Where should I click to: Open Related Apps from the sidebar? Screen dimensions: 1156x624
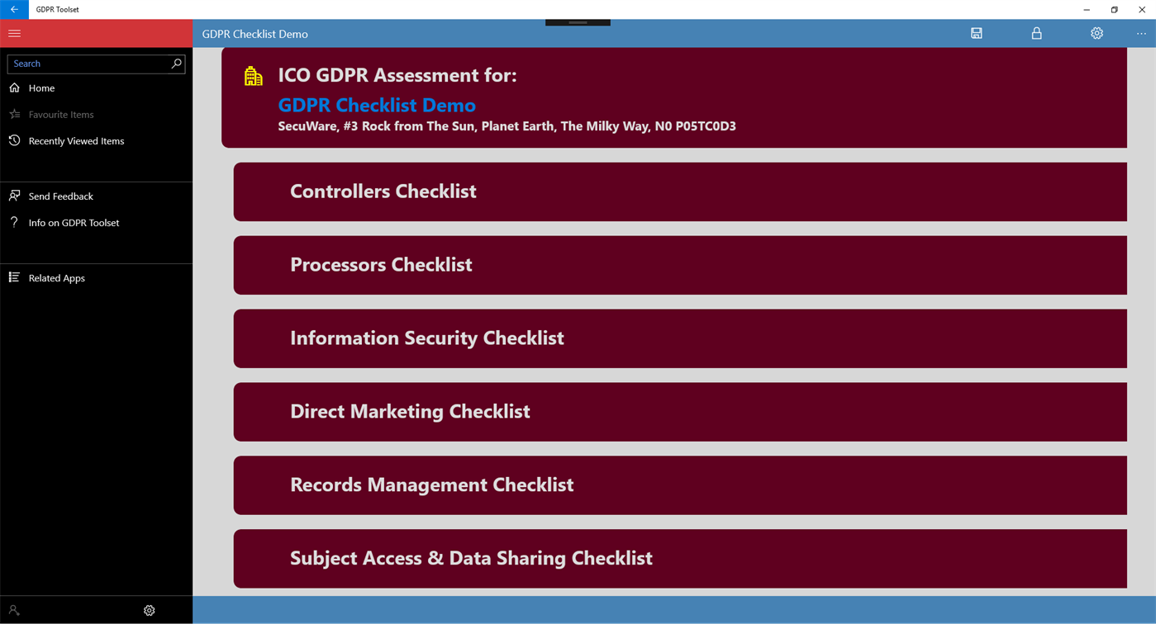pos(56,278)
